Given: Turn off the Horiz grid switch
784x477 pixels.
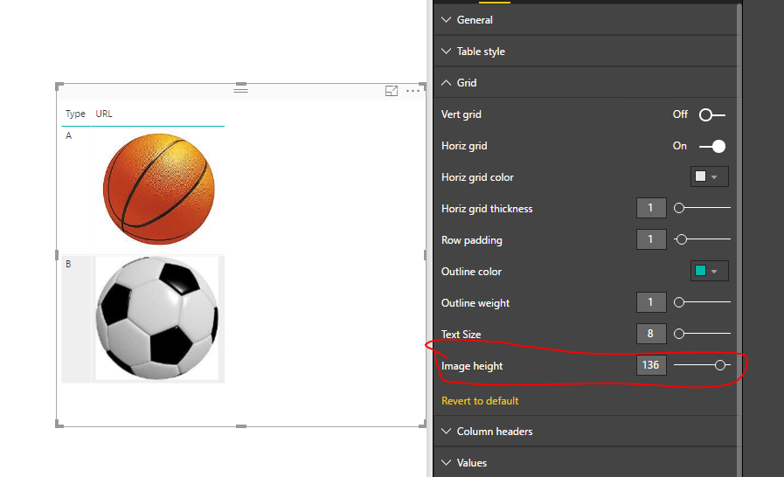Looking at the screenshot, I should tap(712, 146).
